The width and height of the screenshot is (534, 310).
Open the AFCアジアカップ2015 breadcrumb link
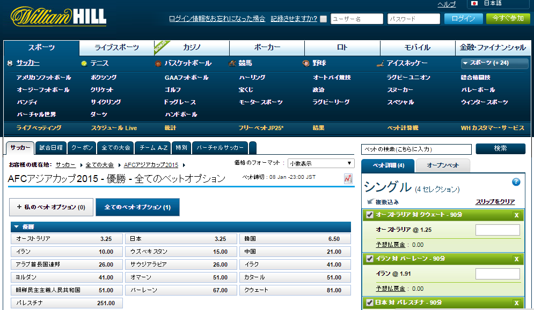[x=151, y=165]
